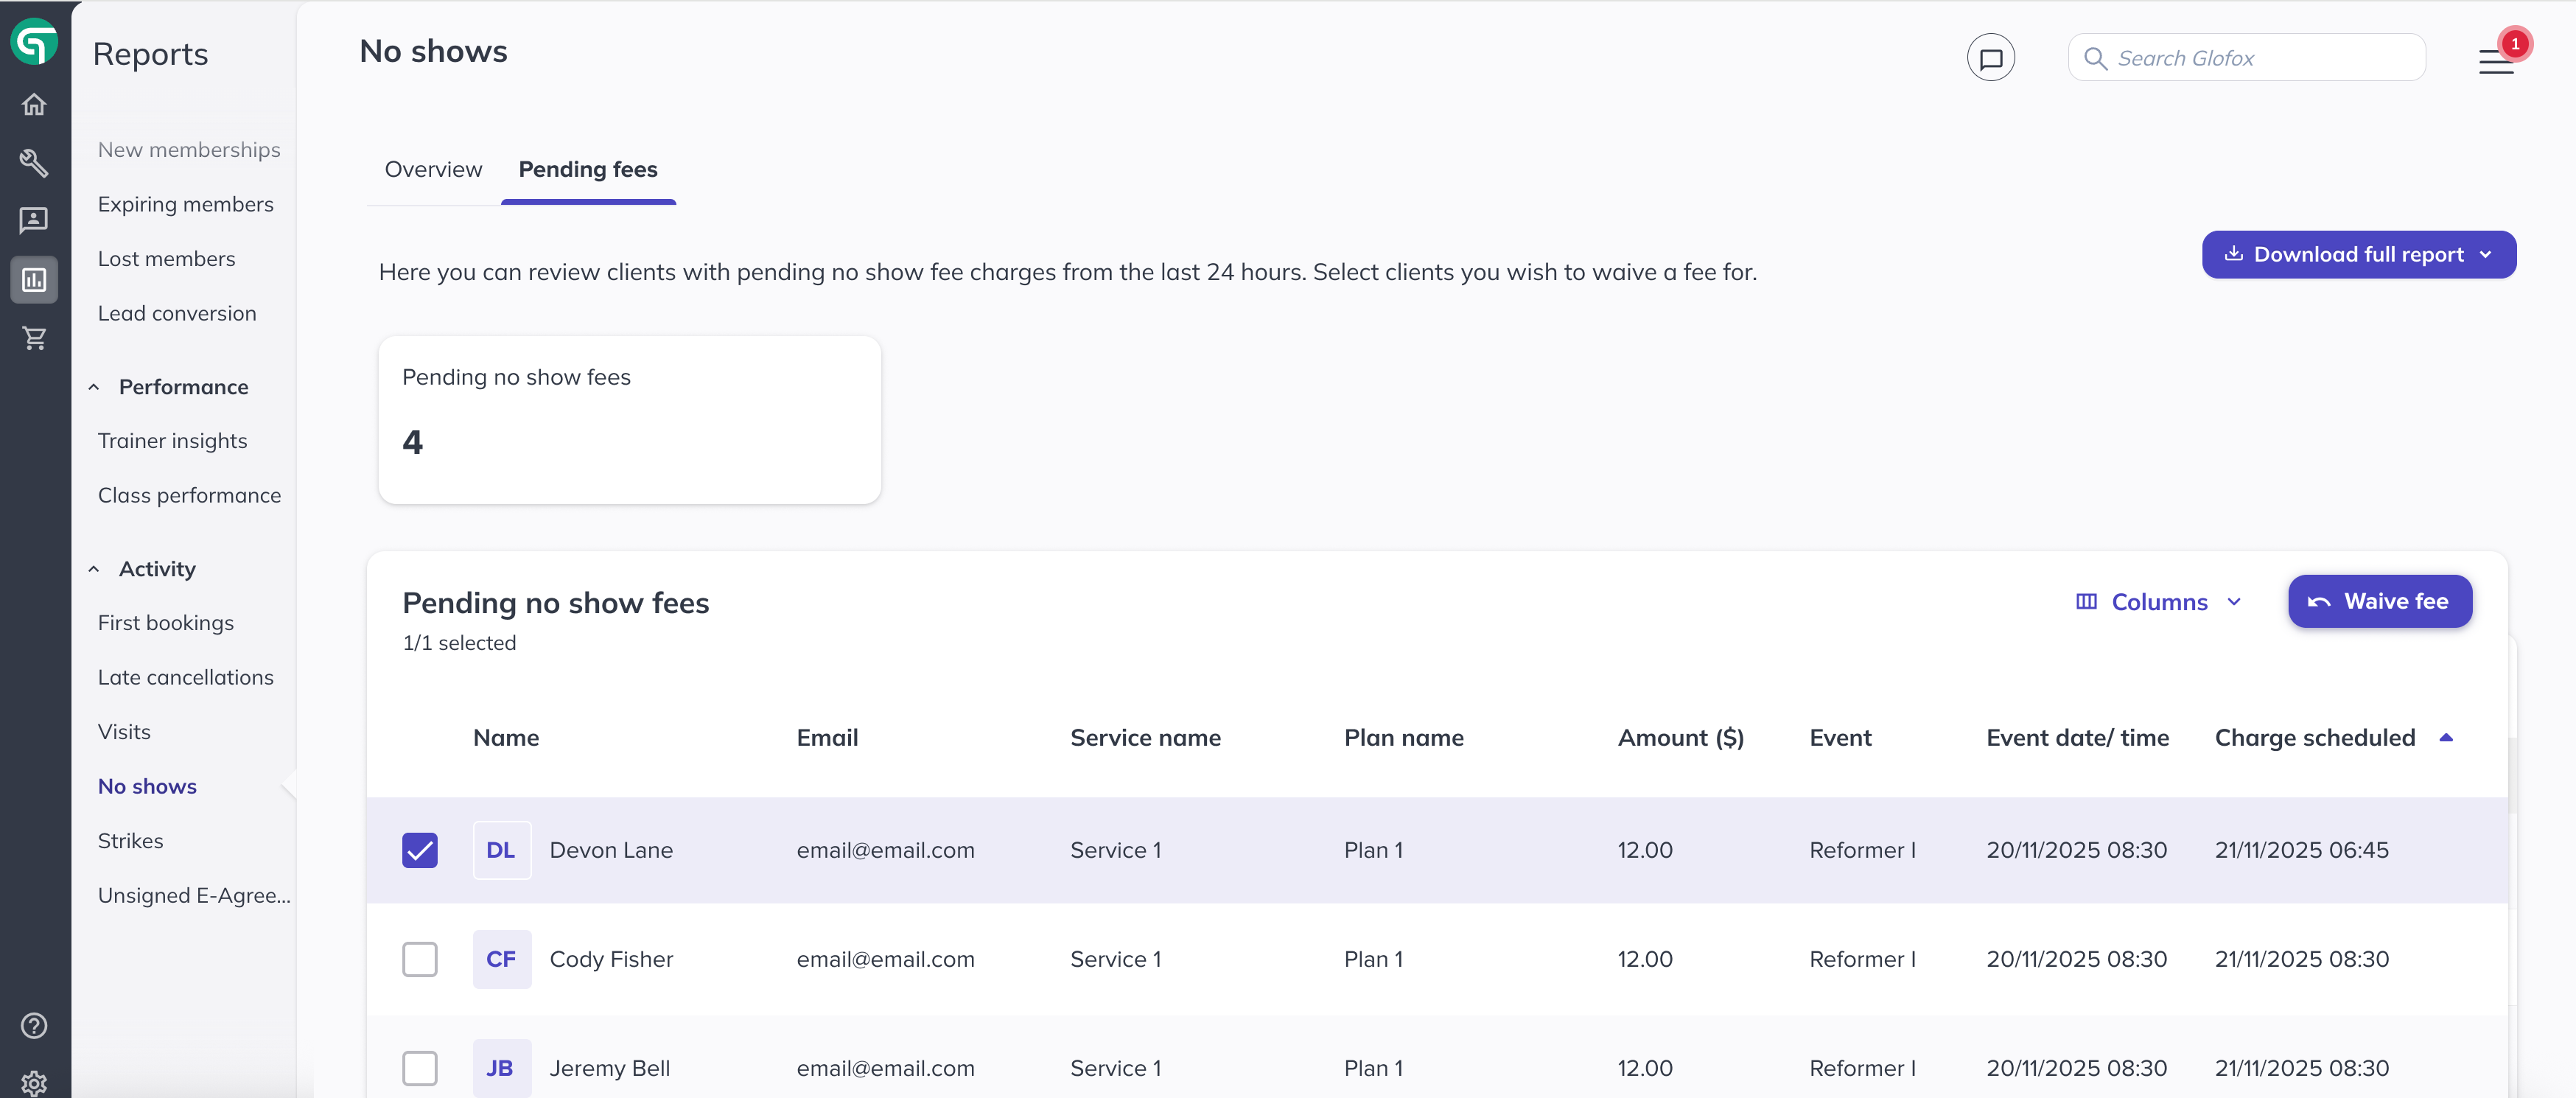
Task: Click the Jeremy Bell name
Action: coord(610,1068)
